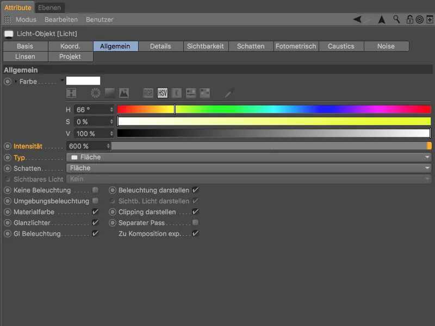Pick a color with the eyedropper
This screenshot has width=435, height=326.
tap(227, 93)
